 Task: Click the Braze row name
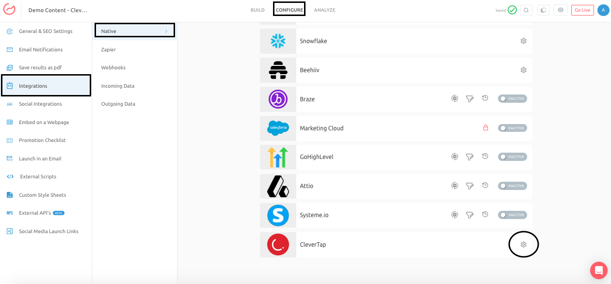point(307,99)
